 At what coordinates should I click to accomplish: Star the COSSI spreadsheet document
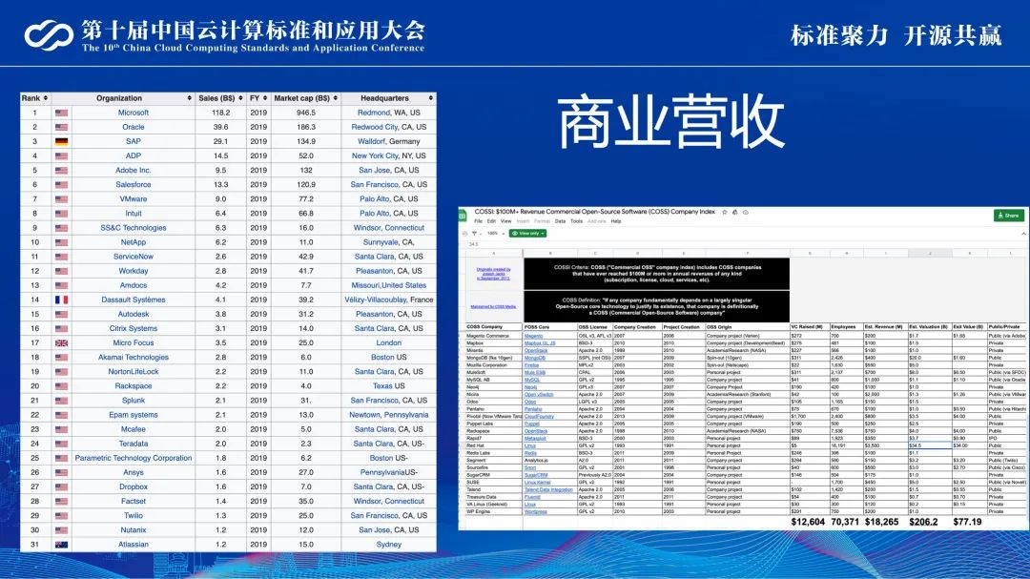pos(725,213)
